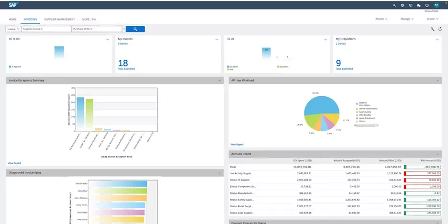Click the wrench configure dashboard icon

pyautogui.click(x=433, y=29)
